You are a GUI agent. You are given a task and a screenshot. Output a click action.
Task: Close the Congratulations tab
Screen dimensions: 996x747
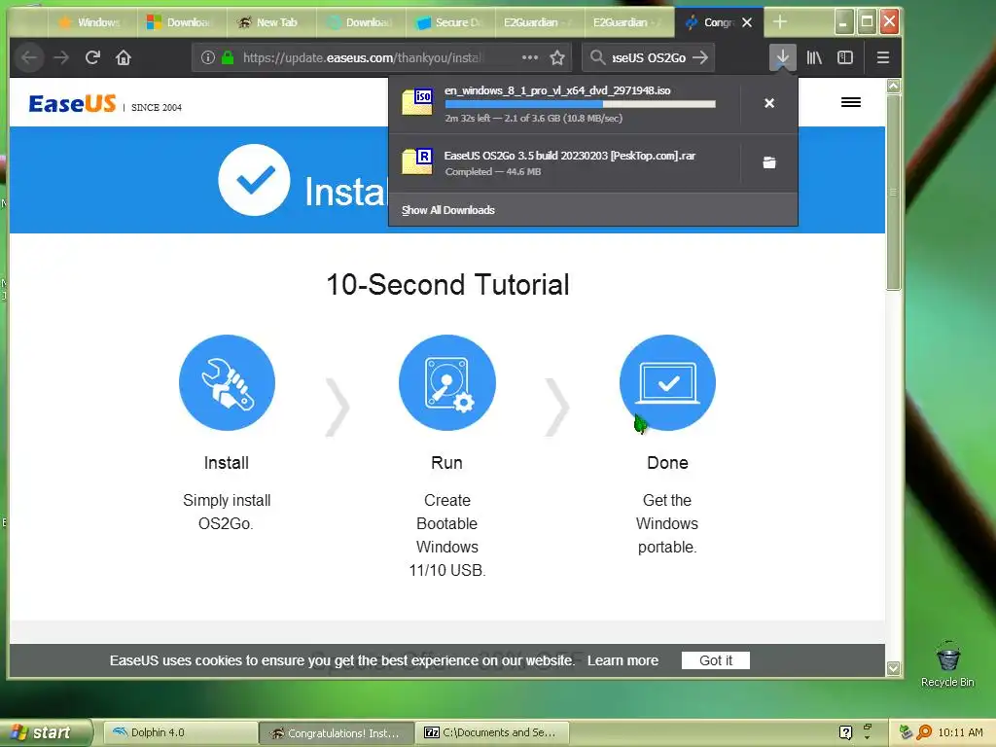coord(747,22)
